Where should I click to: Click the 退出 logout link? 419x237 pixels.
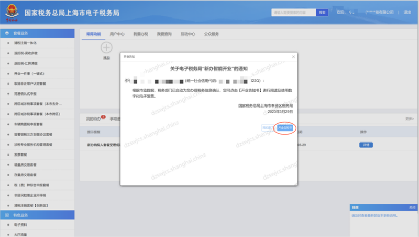pyautogui.click(x=407, y=13)
